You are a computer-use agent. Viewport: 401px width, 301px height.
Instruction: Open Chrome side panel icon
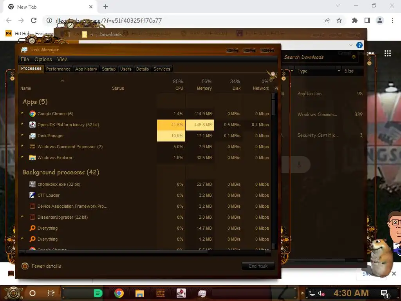point(367,20)
